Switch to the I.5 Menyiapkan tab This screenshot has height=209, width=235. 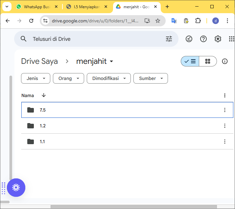click(x=86, y=7)
